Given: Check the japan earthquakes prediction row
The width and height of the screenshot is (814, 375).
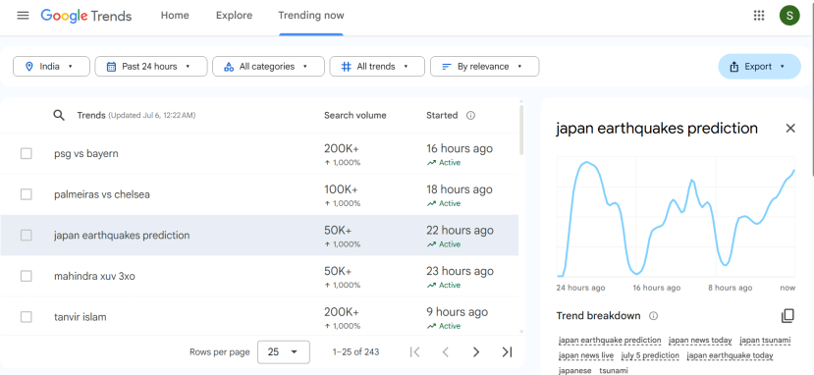Looking at the screenshot, I should [x=26, y=236].
